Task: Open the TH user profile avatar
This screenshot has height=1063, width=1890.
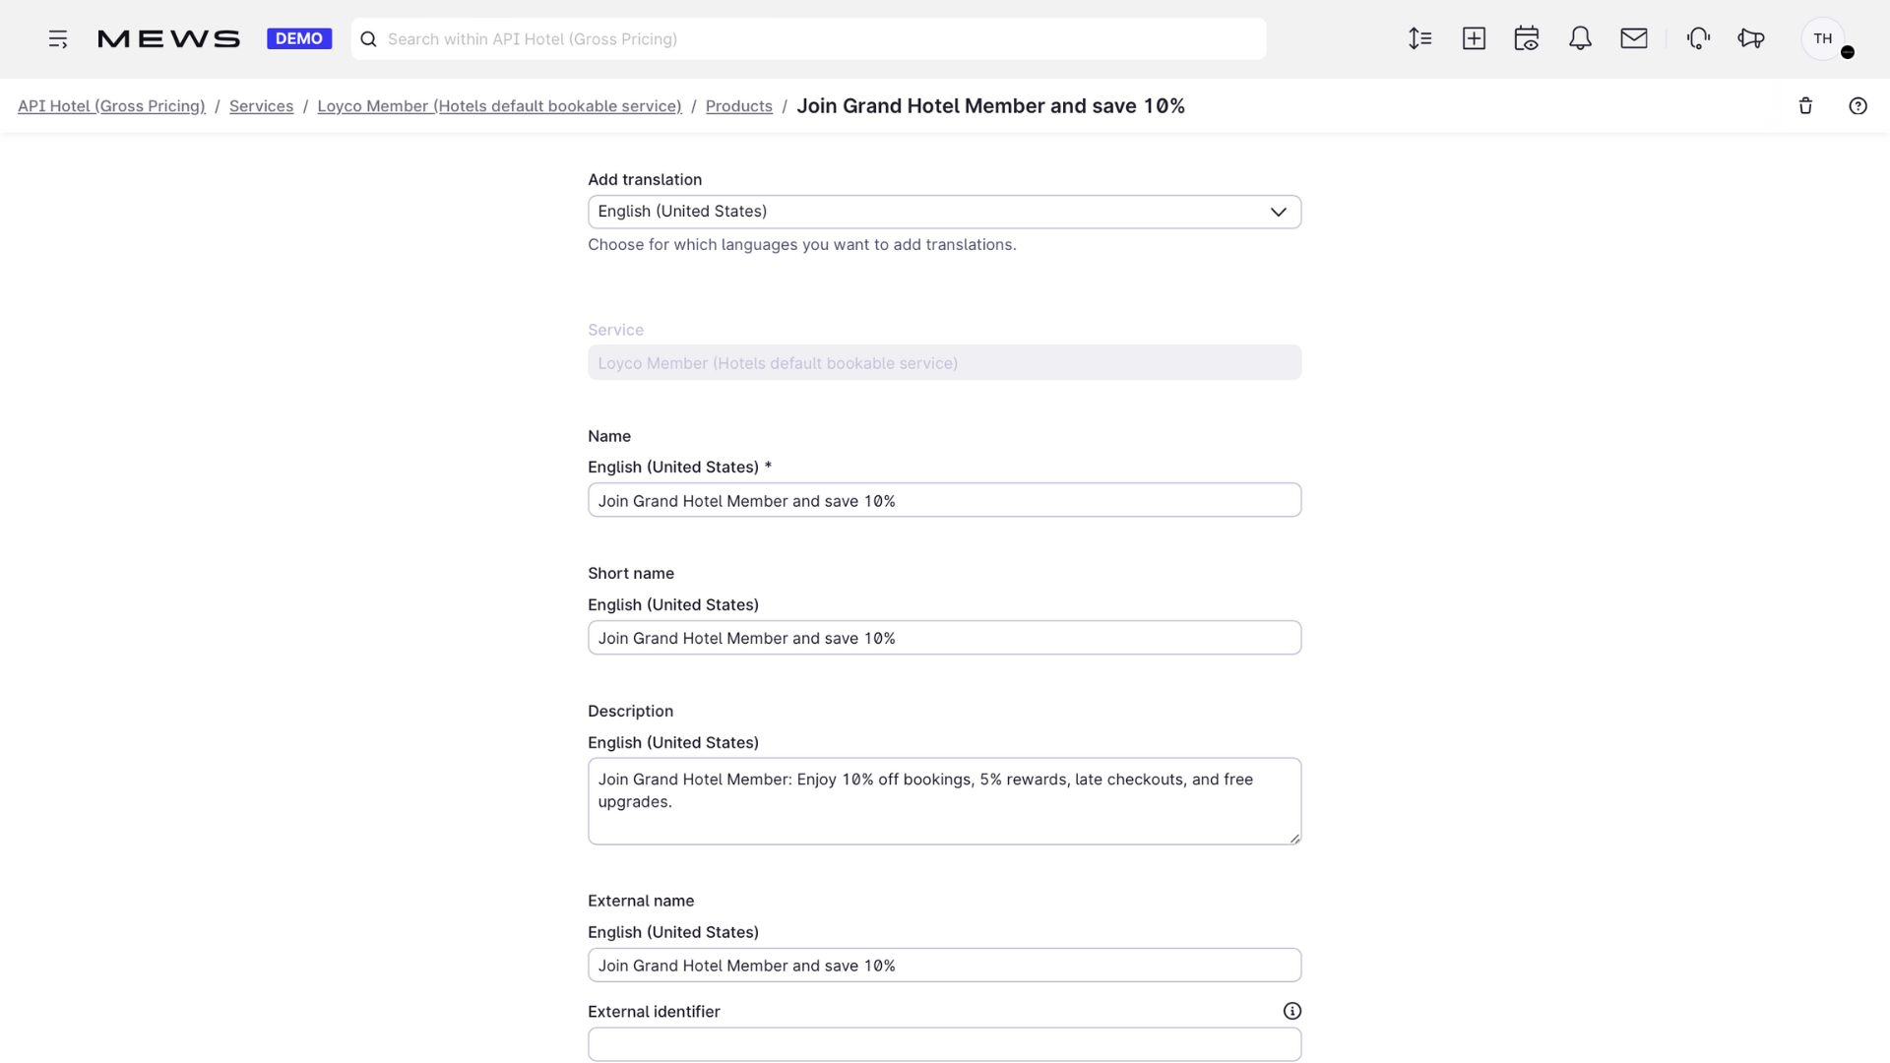Action: [1823, 39]
